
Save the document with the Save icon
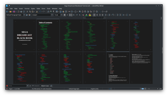pyautogui.click(x=14, y=12)
